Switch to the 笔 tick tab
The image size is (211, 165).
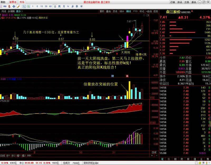pos(162,159)
